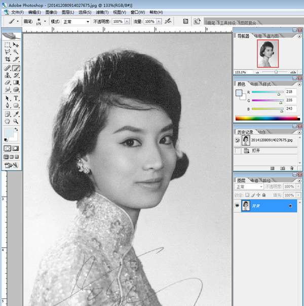The height and width of the screenshot is (306, 304).
Task: Open the 滤镜(T) menu
Action: tap(102, 12)
